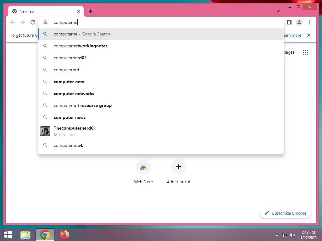Choose the 'computer nerd' suggestion

(161, 82)
